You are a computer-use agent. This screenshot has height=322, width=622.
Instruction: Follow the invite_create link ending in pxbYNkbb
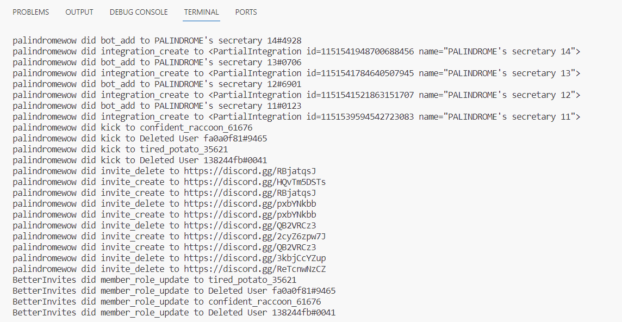250,214
